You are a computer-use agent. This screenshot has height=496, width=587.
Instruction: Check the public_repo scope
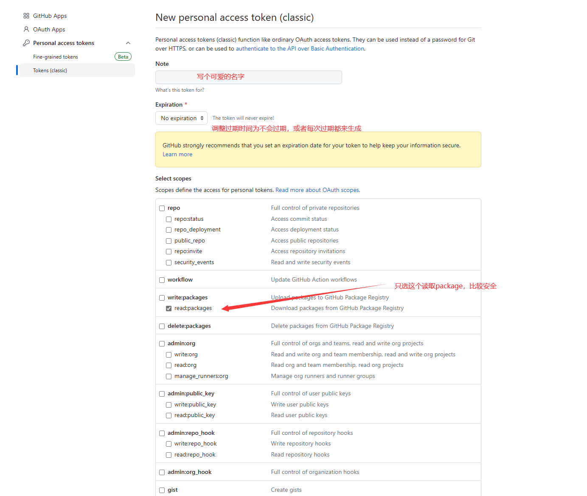tap(169, 241)
